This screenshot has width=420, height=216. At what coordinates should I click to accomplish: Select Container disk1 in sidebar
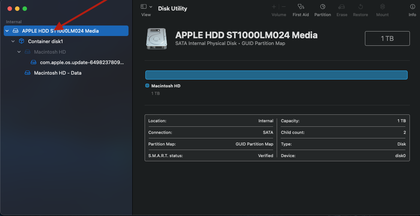pos(45,41)
